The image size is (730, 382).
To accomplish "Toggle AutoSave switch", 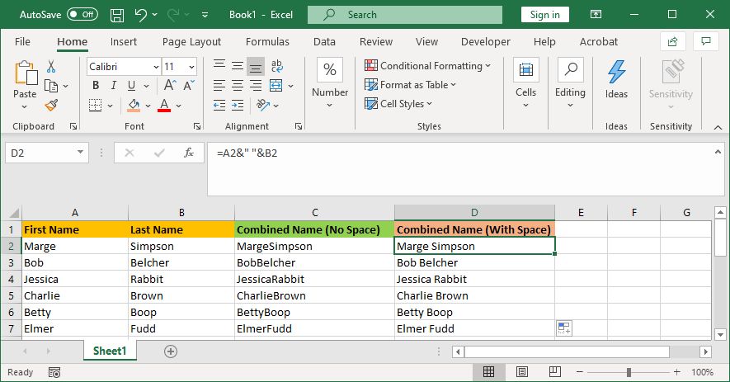I will tap(82, 15).
